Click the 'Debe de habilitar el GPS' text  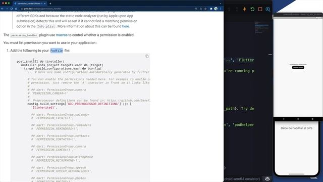[x=296, y=128]
